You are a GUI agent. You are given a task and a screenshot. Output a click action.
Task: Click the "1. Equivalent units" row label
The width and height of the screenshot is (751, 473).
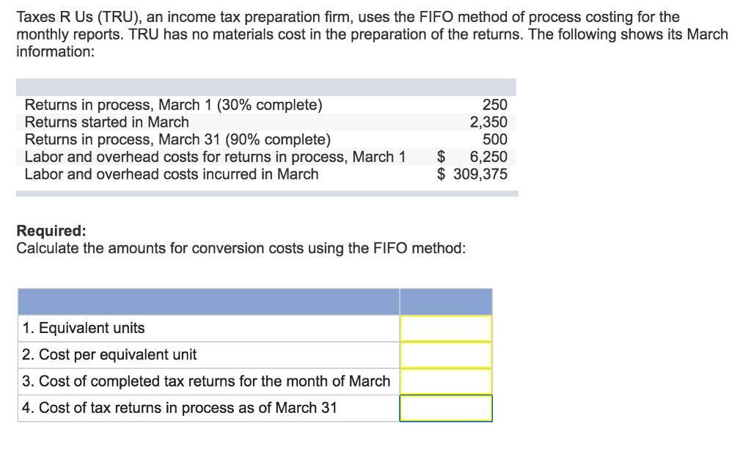(x=84, y=329)
